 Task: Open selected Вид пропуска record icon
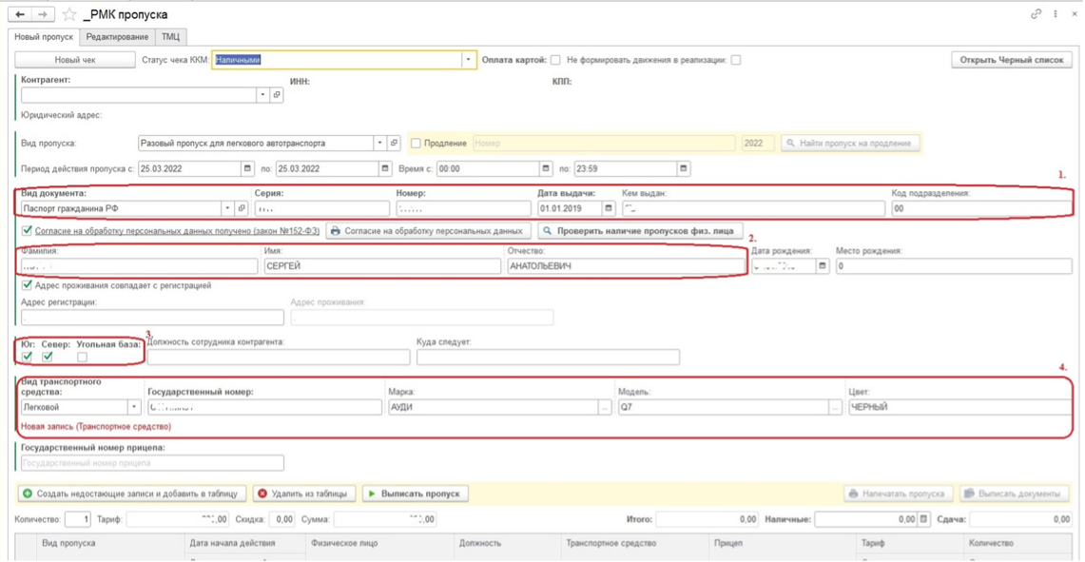coord(394,144)
